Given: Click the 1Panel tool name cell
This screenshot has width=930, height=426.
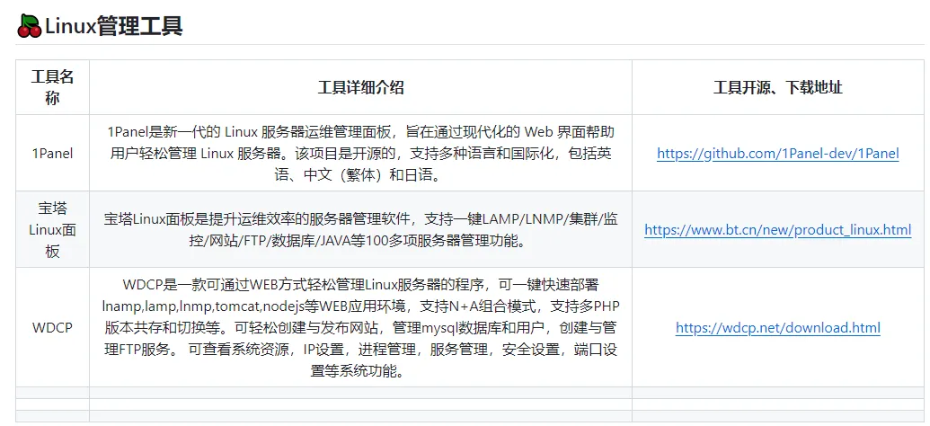Looking at the screenshot, I should pyautogui.click(x=52, y=154).
